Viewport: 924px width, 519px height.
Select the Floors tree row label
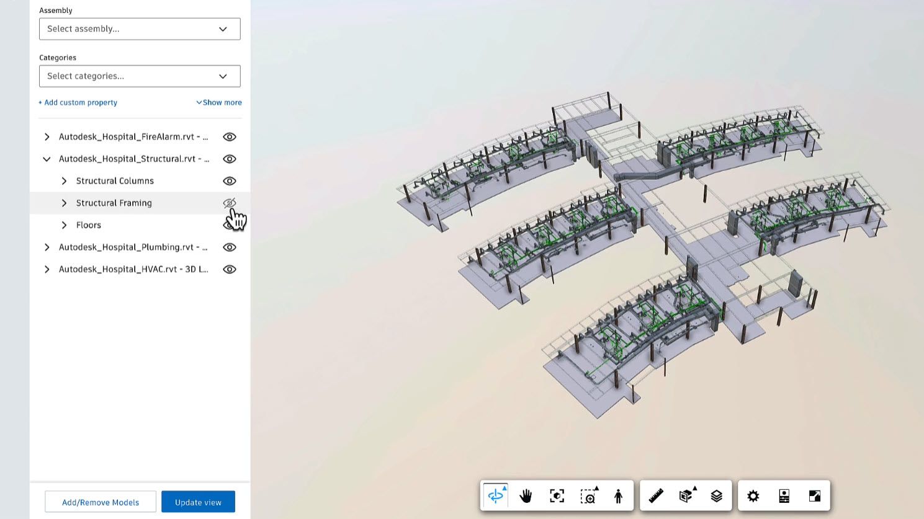coord(89,225)
